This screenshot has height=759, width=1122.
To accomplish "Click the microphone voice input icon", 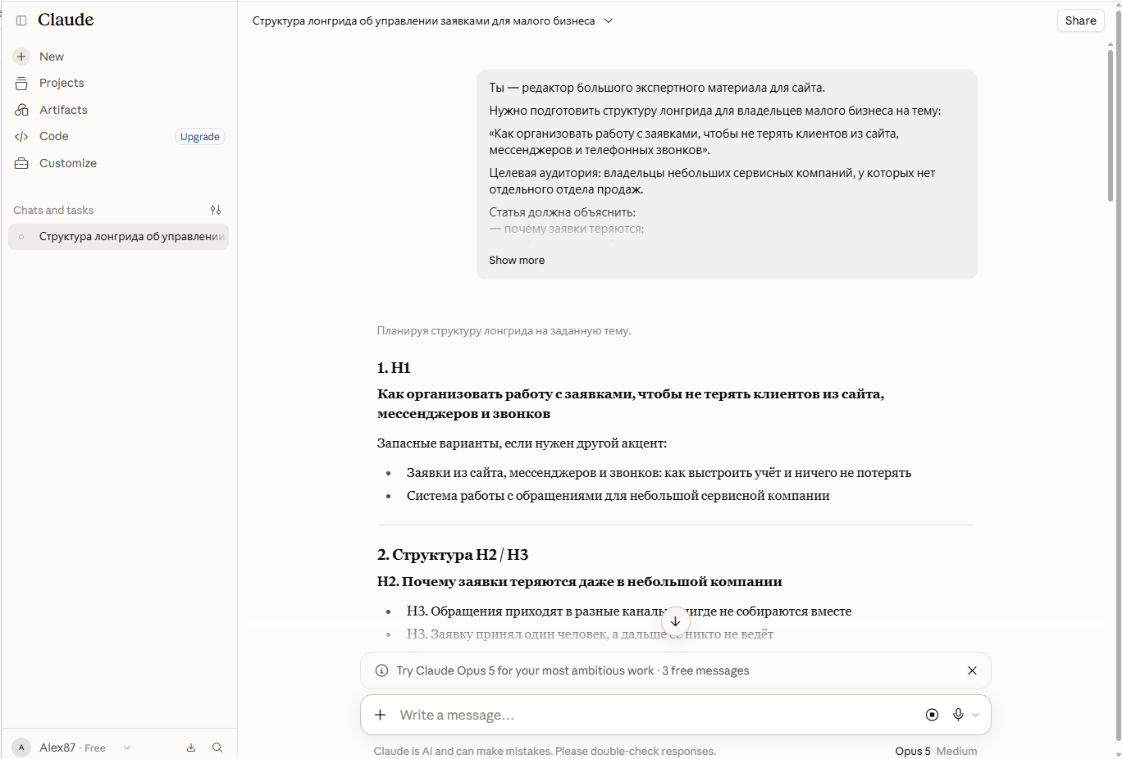I will click(958, 715).
